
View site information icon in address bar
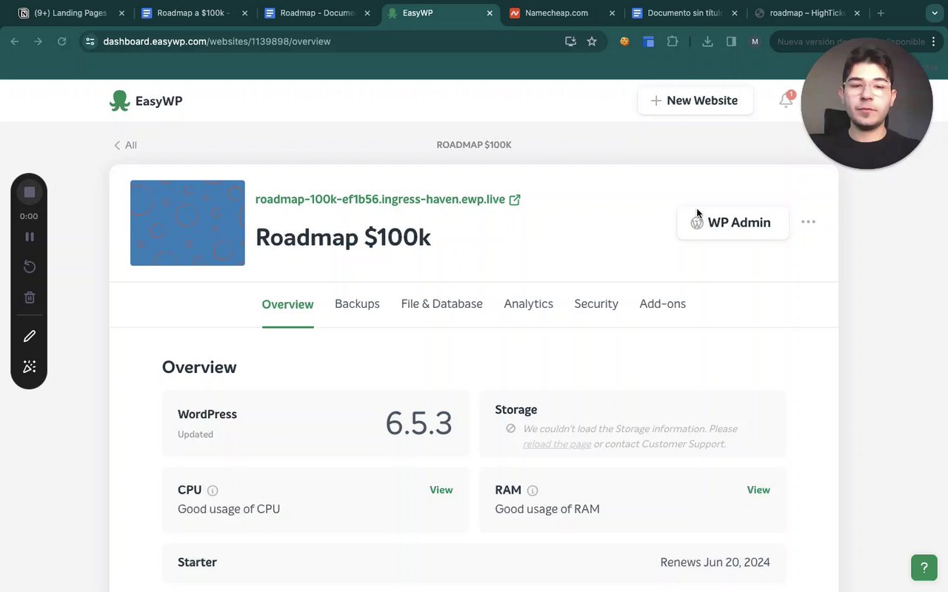pos(90,41)
